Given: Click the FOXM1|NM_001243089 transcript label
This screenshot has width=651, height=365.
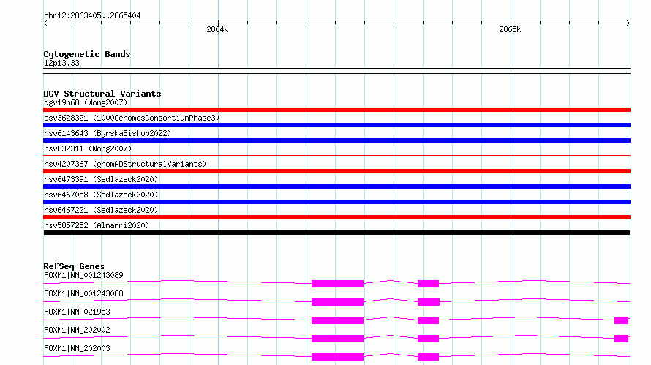Looking at the screenshot, I should tap(83, 275).
